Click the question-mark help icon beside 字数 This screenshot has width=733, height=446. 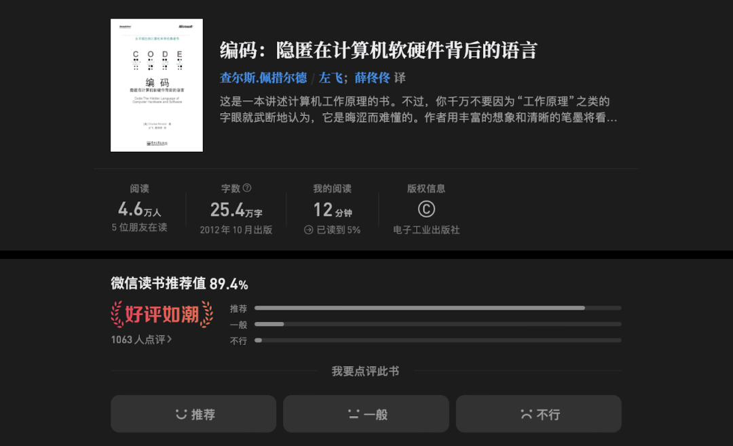(x=247, y=187)
